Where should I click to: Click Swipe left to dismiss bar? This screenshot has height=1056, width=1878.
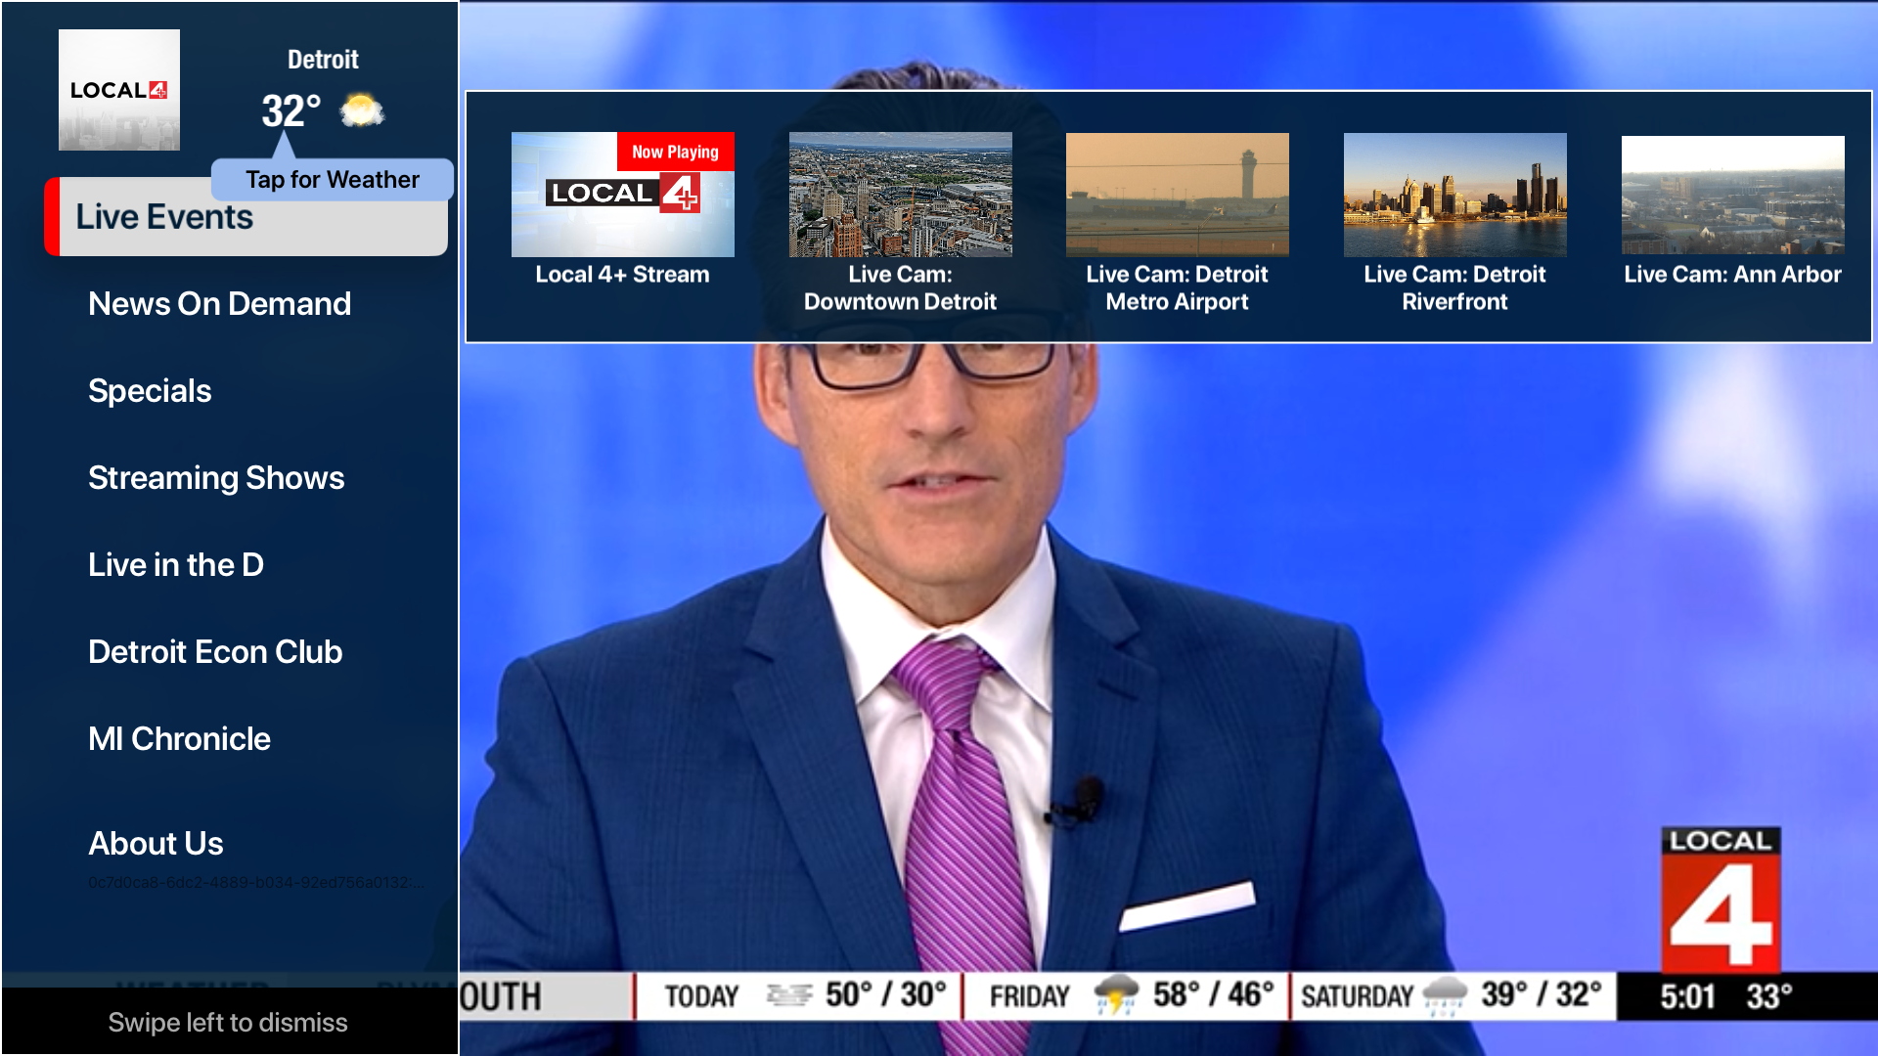click(x=229, y=1022)
